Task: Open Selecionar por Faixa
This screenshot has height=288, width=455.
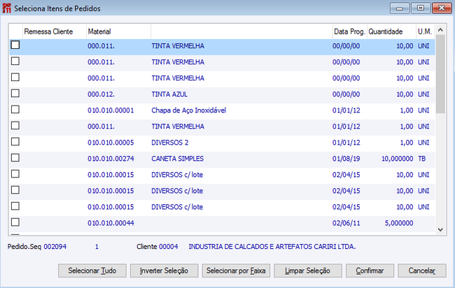Action: 236,271
